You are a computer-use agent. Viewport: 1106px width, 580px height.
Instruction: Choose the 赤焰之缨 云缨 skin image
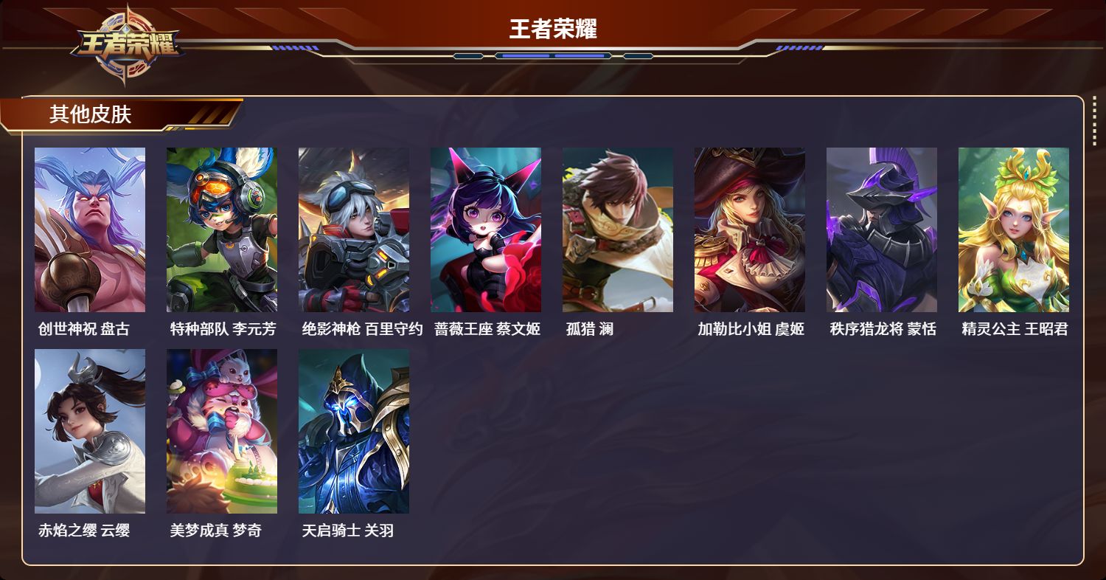pyautogui.click(x=90, y=431)
